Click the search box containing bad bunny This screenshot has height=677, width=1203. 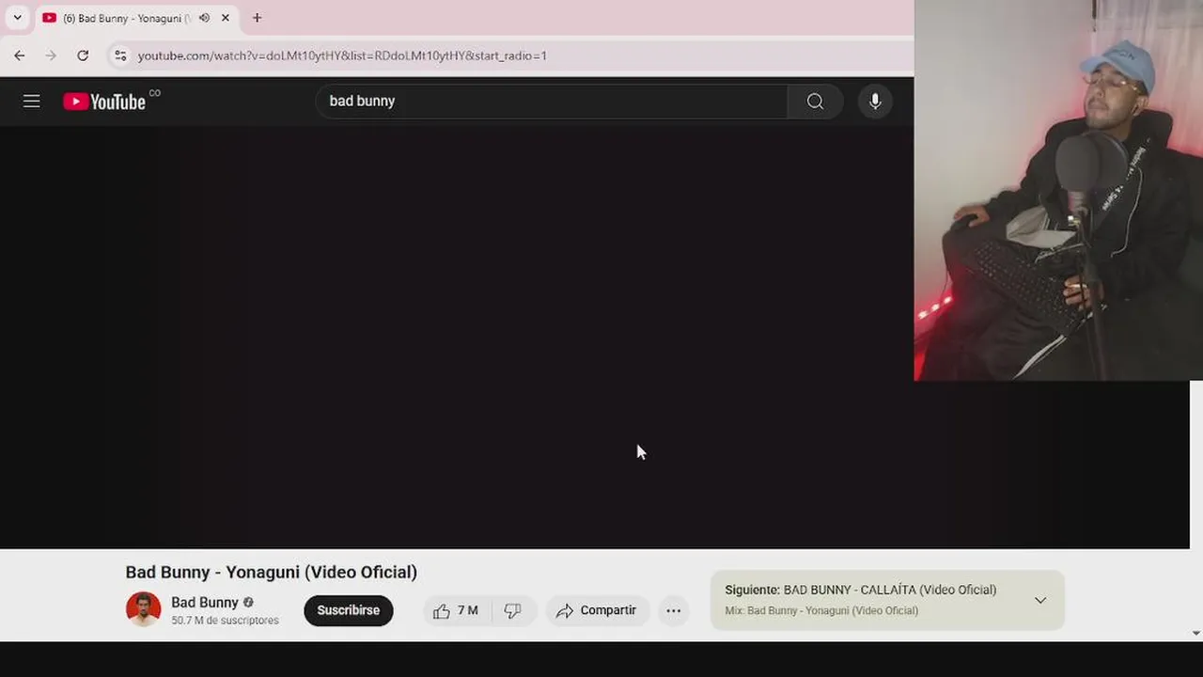pyautogui.click(x=551, y=102)
